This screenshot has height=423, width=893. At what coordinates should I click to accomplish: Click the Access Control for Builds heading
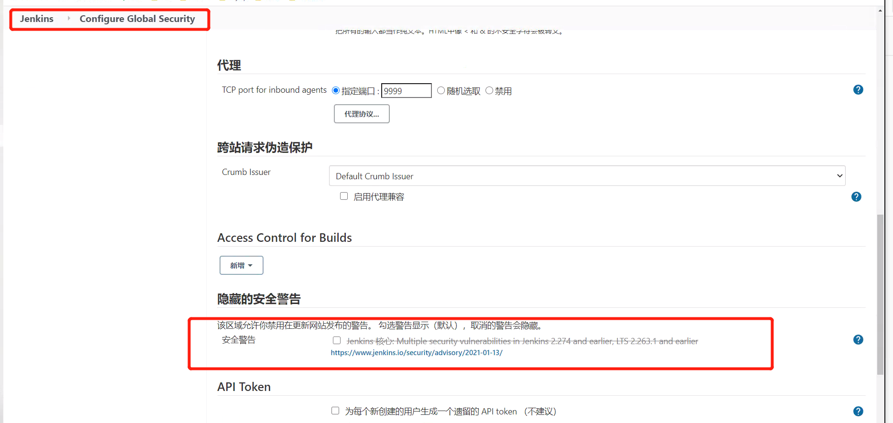285,238
